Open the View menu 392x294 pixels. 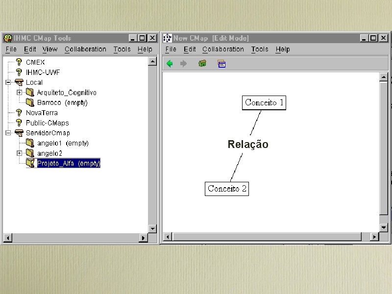(50, 49)
